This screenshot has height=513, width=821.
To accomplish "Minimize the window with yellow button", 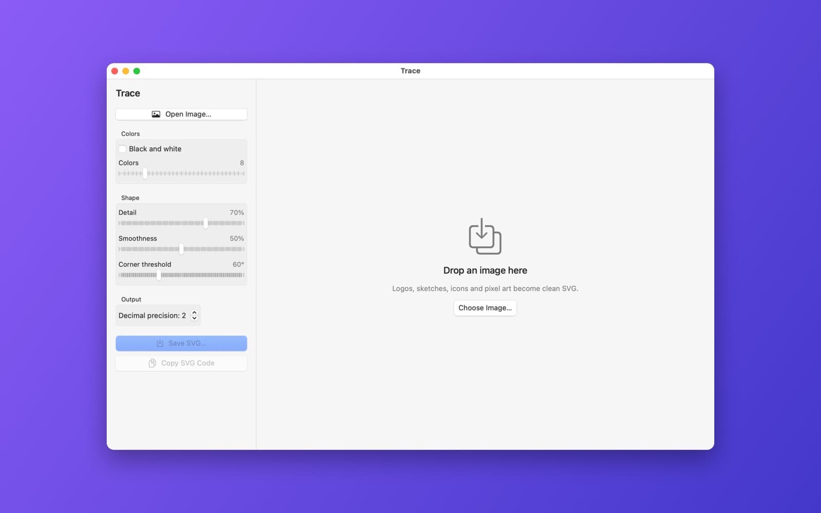I will pyautogui.click(x=126, y=71).
